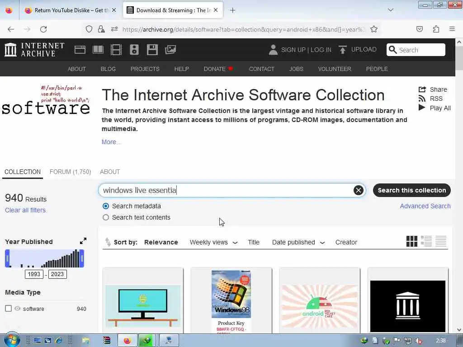
Task: Open the Video film-strip icon
Action: coord(116,50)
